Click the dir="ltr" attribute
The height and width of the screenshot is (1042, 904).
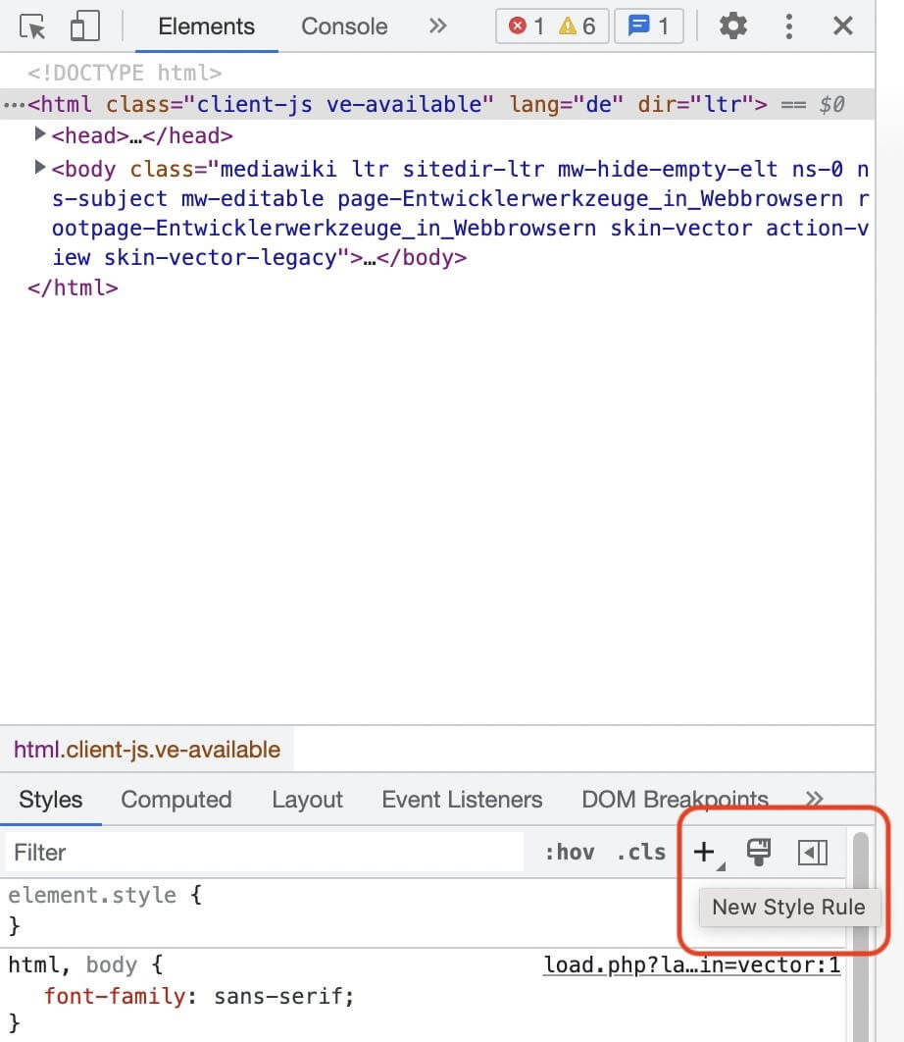click(x=695, y=104)
